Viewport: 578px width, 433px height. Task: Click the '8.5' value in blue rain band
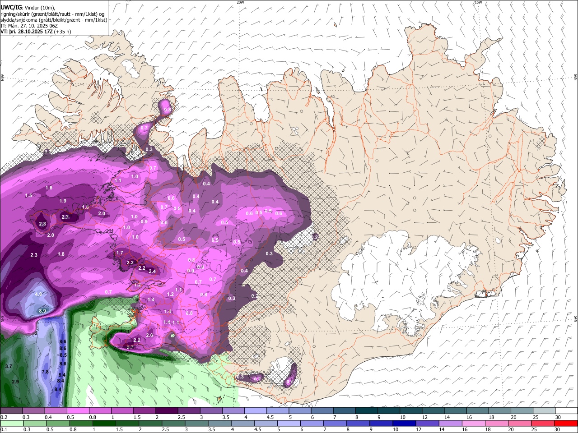[x=63, y=355]
